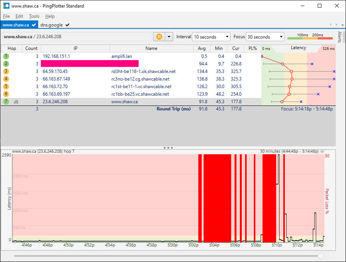Click the Latency graph column header
The height and width of the screenshot is (262, 346).
(x=298, y=48)
